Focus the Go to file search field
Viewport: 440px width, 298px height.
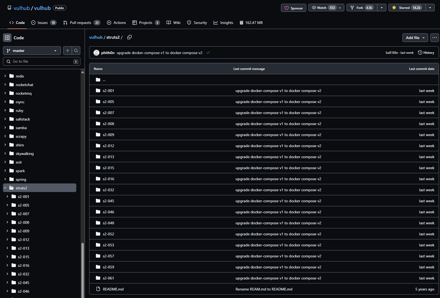(x=42, y=61)
